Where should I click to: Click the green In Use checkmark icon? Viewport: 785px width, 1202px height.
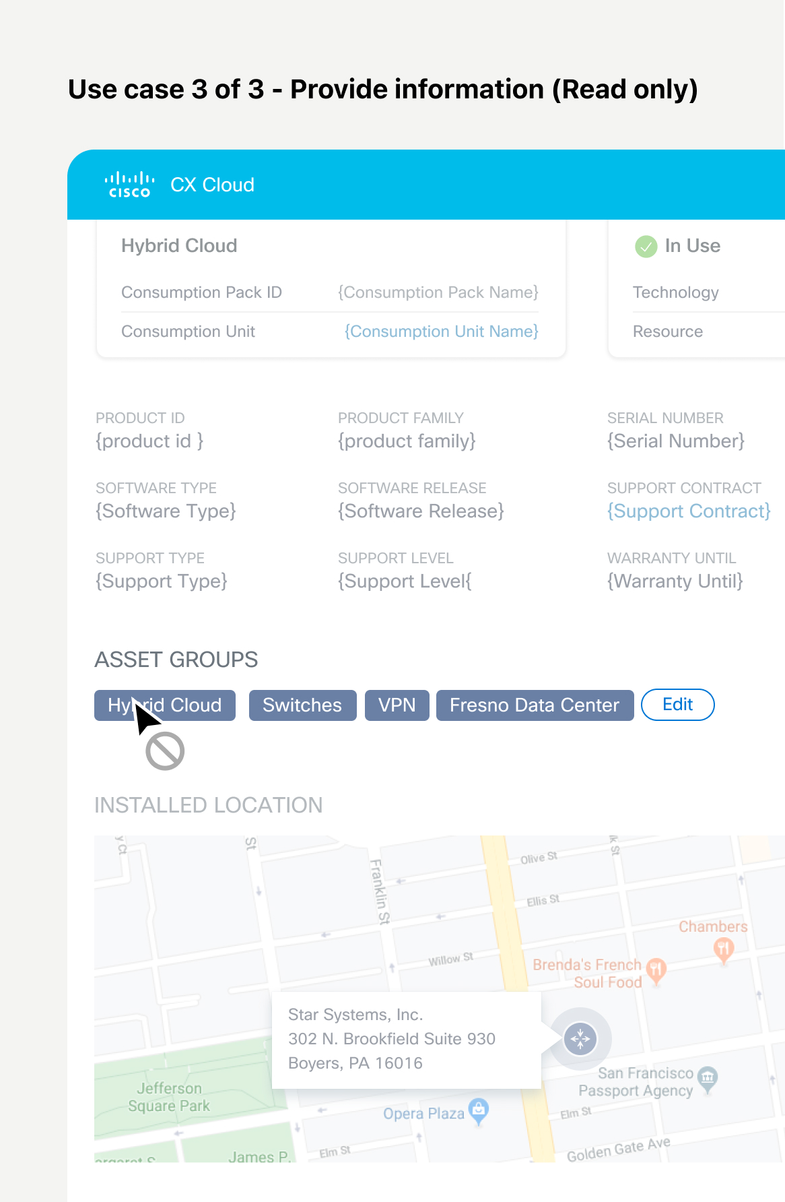646,247
